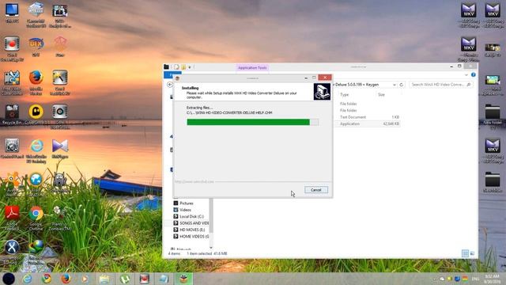
Task: Open the Recycle Bin desktop icon
Action: pyautogui.click(x=12, y=114)
